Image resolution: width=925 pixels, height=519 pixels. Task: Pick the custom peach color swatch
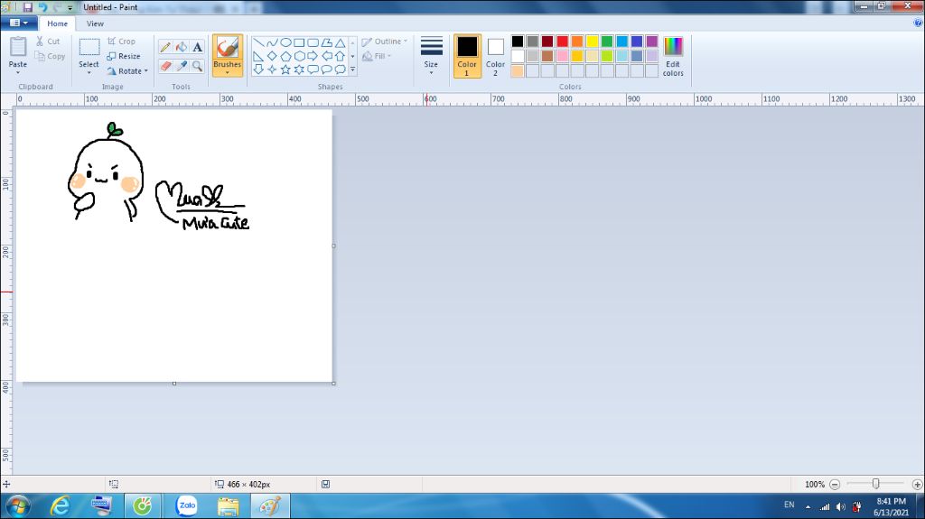click(x=518, y=70)
